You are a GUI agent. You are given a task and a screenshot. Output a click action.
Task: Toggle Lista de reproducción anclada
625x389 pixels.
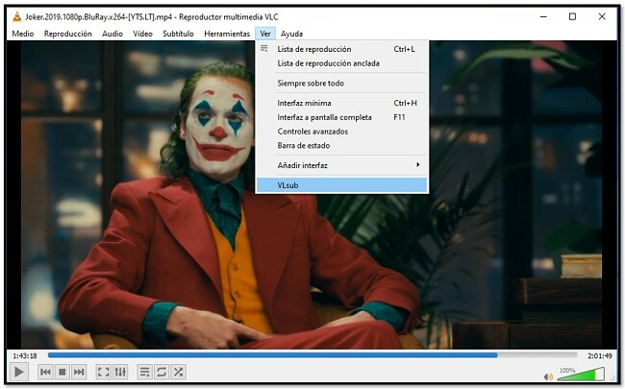342,63
